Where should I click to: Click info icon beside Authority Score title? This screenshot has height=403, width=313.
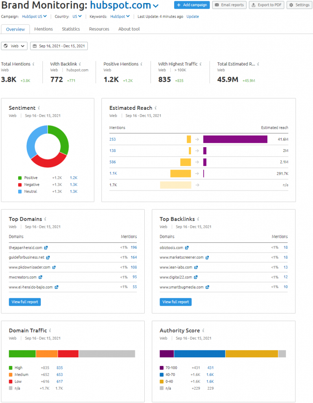pos(203,331)
